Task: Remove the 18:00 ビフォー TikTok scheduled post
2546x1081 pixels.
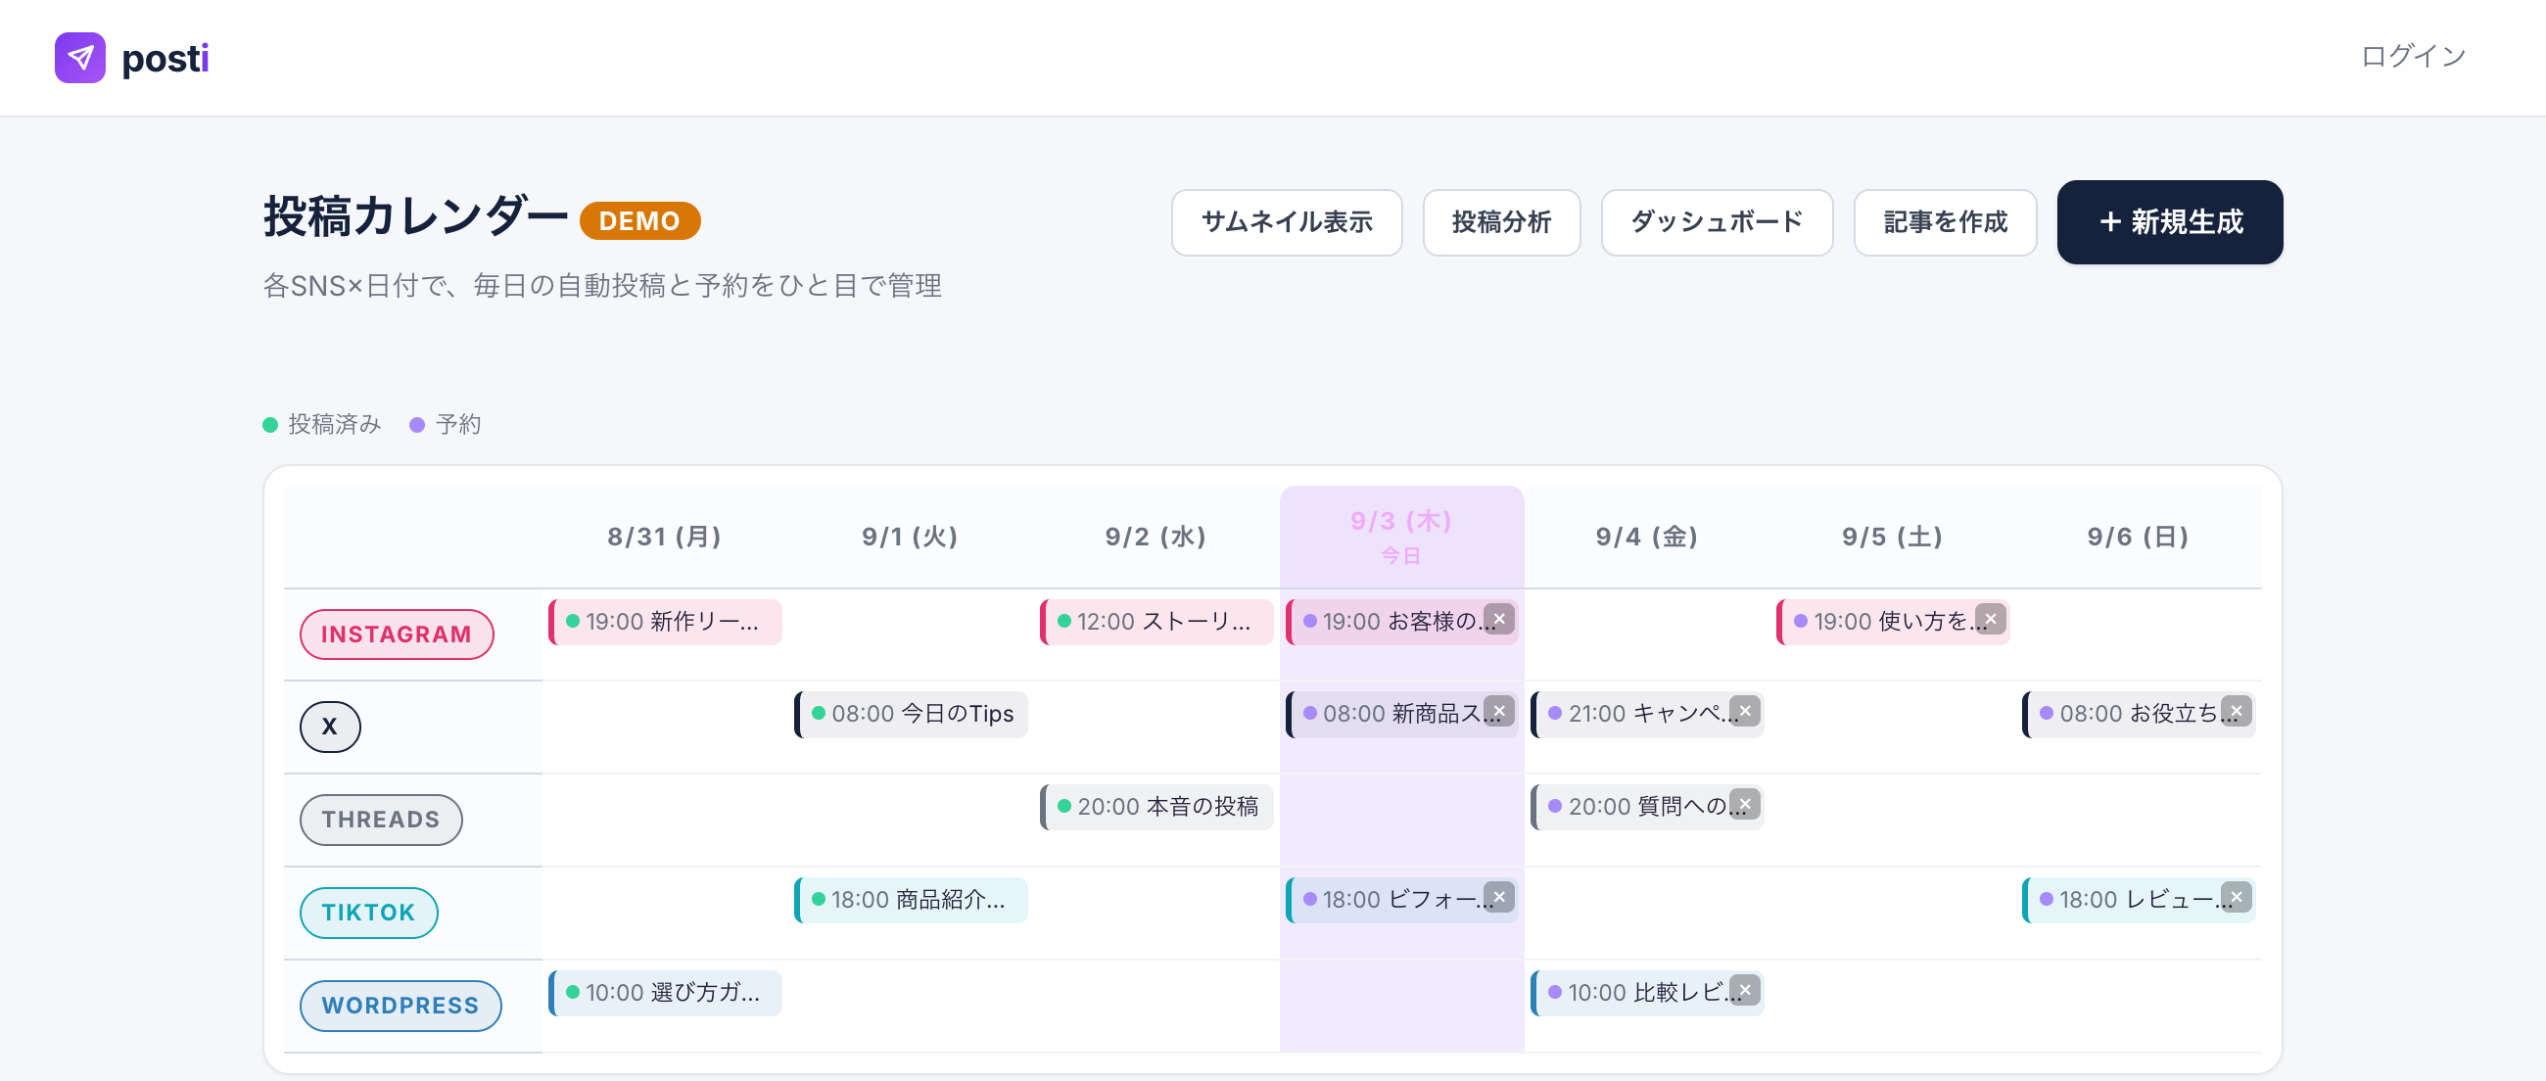Action: (1498, 897)
